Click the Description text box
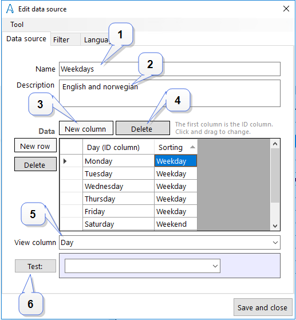 coord(169,93)
